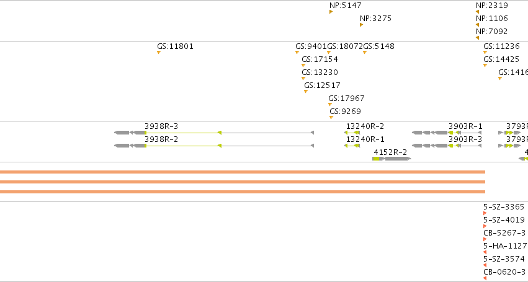
Task: Select the GS:9269 insertion label
Action: 345,112
